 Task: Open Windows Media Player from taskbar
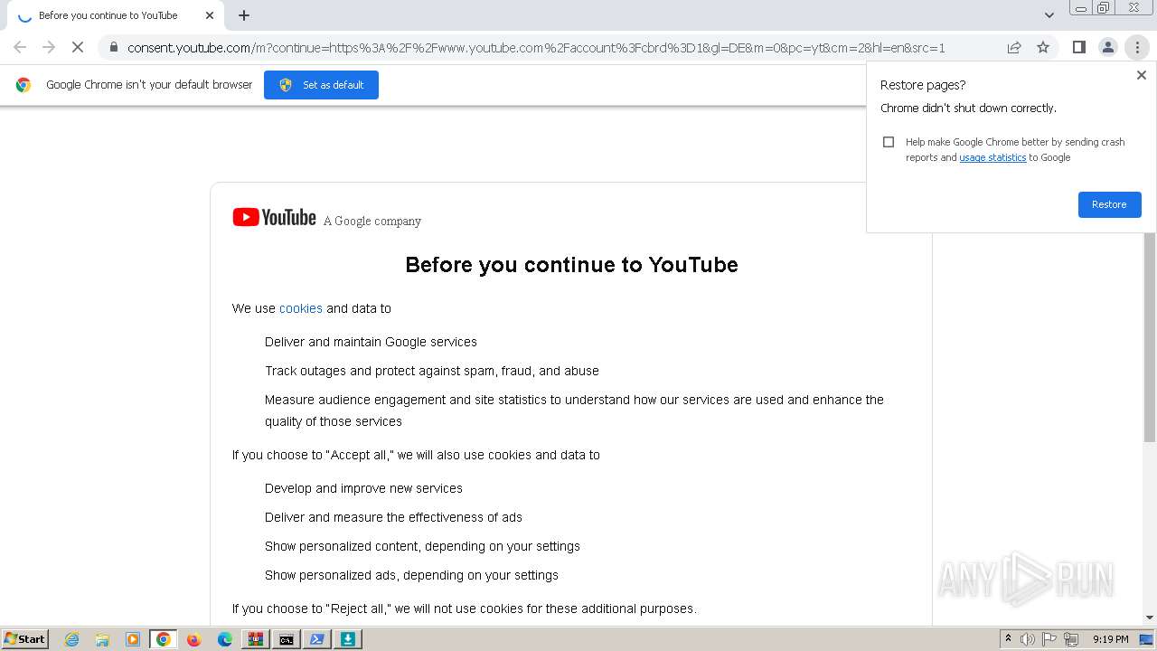[133, 639]
